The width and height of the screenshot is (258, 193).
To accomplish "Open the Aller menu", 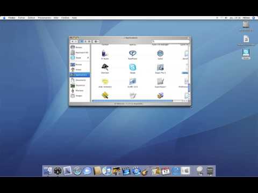I will point(56,18).
